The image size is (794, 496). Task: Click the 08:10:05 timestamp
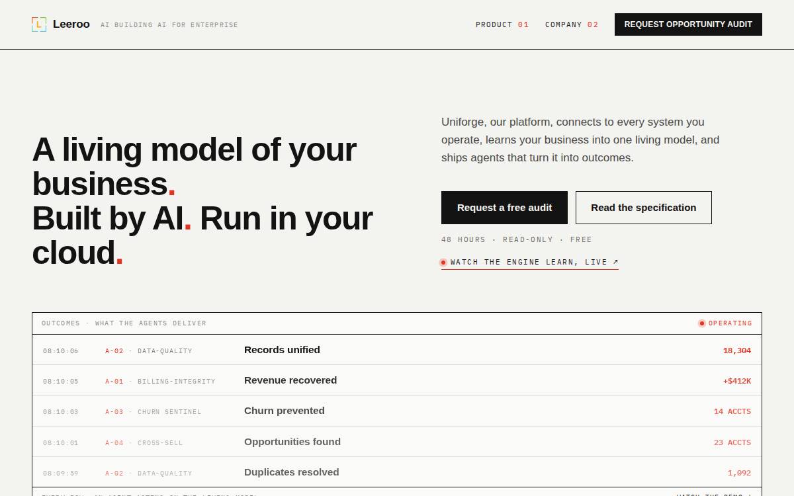pyautogui.click(x=60, y=382)
